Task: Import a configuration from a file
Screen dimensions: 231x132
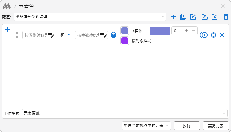Action: pos(214,17)
